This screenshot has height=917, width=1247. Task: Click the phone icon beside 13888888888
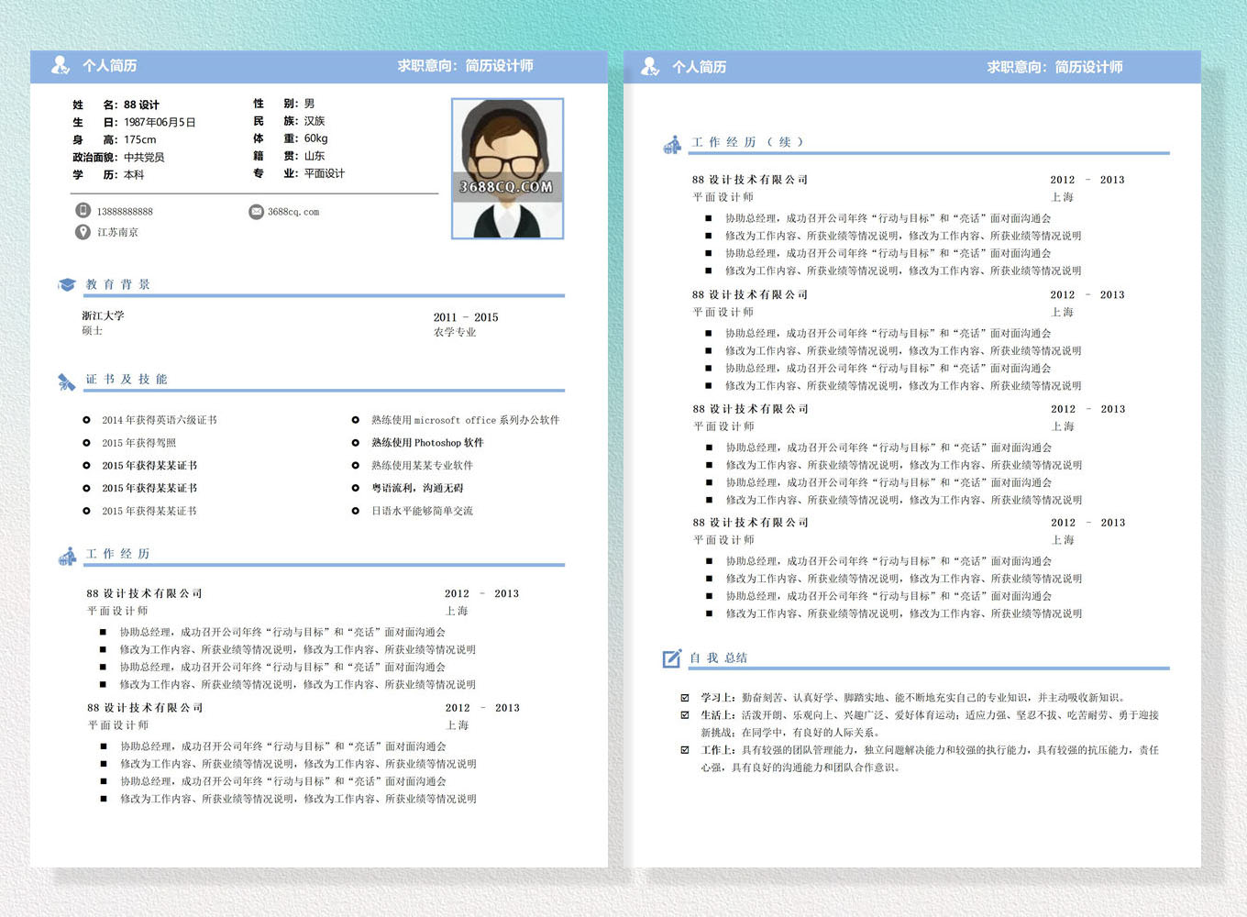click(x=83, y=211)
